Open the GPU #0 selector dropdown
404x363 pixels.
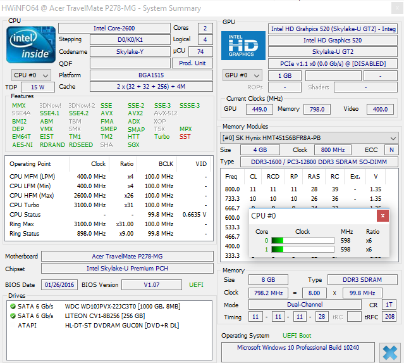point(242,75)
